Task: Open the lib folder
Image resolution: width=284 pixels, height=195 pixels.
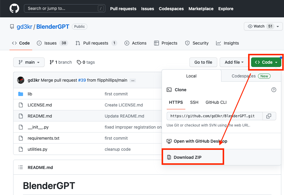Action: pos(30,94)
